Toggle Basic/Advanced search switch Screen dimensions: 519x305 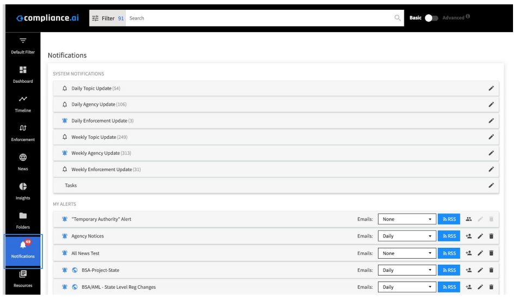pos(431,18)
